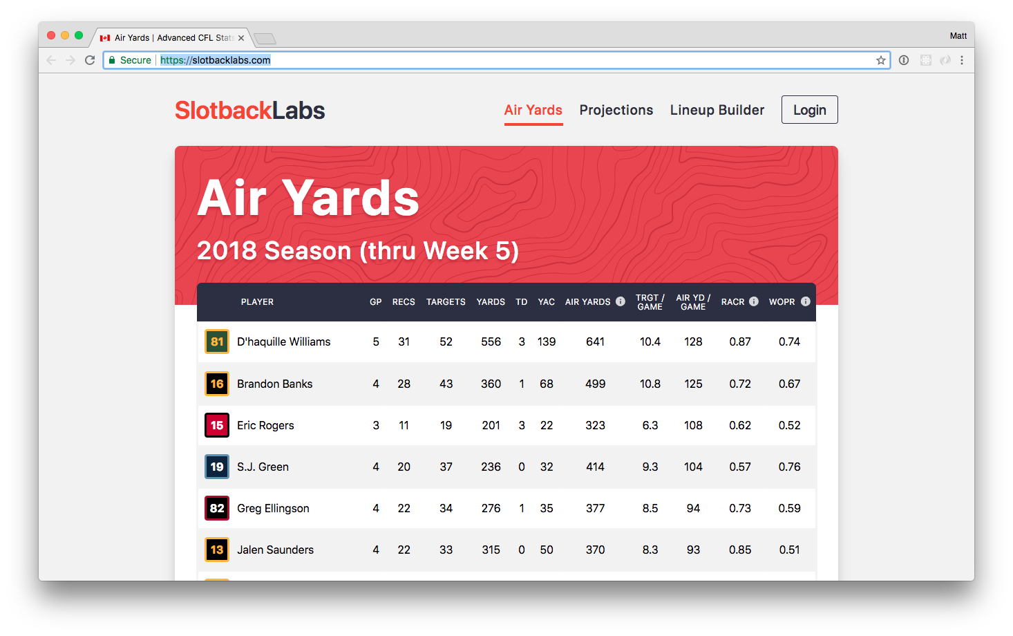
Task: Sort table by RECS column
Action: click(x=404, y=302)
